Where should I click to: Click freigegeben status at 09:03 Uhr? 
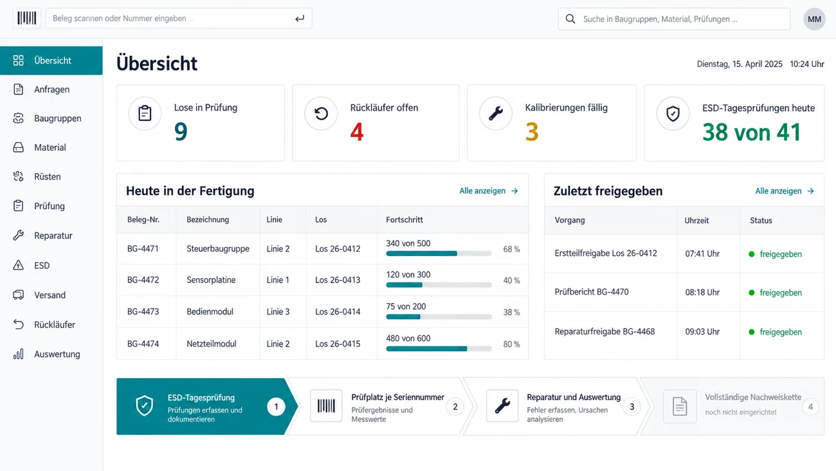pos(776,332)
